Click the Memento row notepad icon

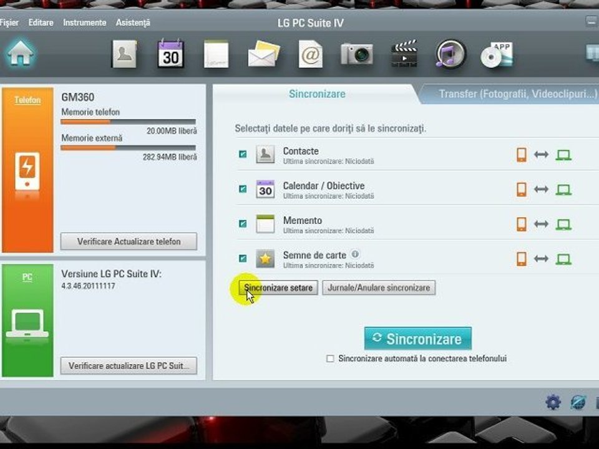(x=265, y=224)
